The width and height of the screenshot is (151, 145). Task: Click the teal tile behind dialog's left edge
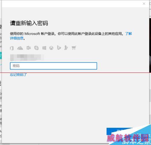[1, 56]
